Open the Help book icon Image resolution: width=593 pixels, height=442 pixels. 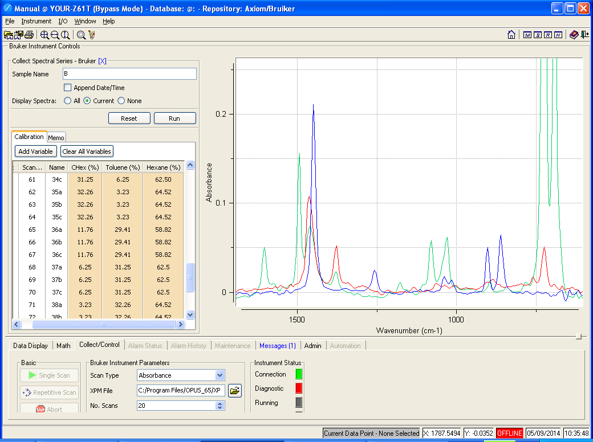coord(573,35)
